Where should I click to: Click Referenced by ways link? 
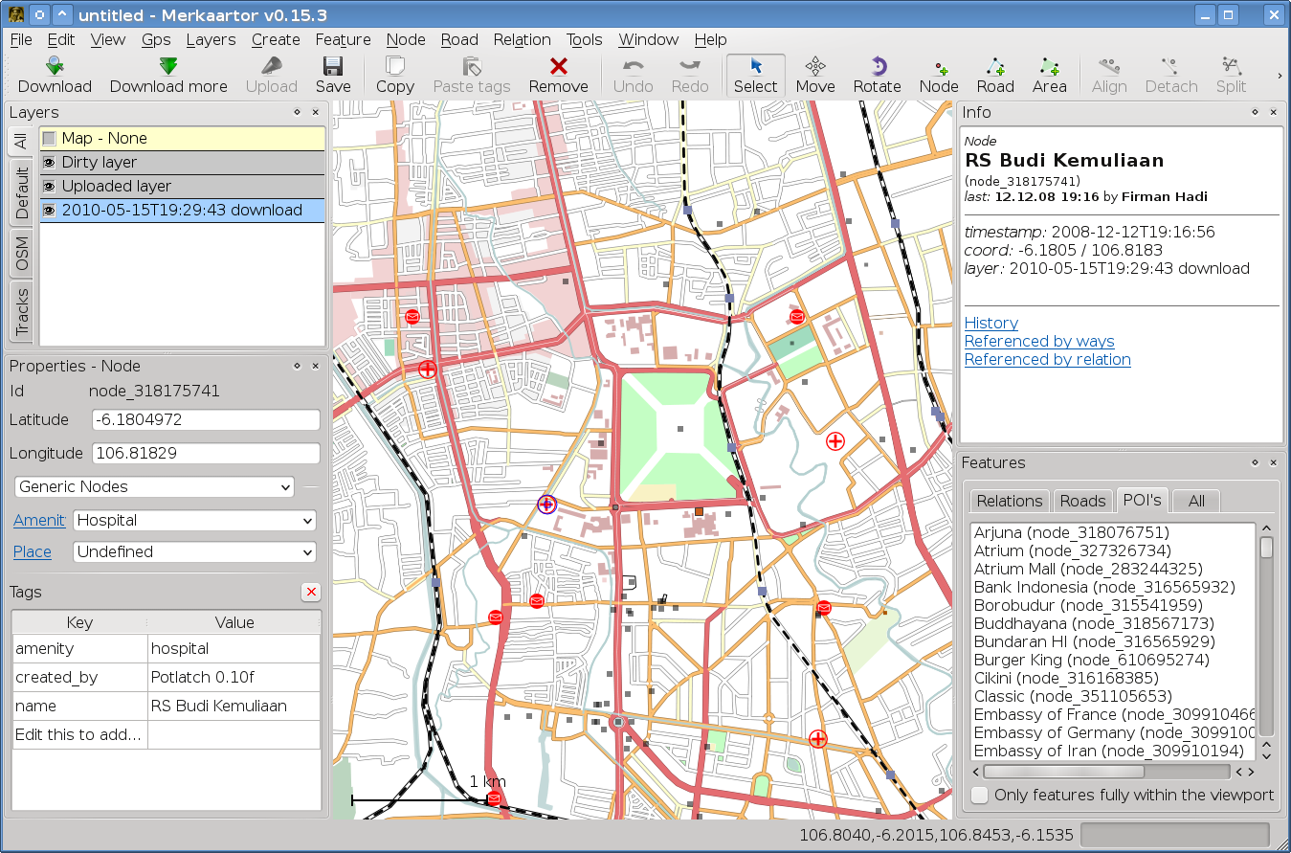[1038, 342]
